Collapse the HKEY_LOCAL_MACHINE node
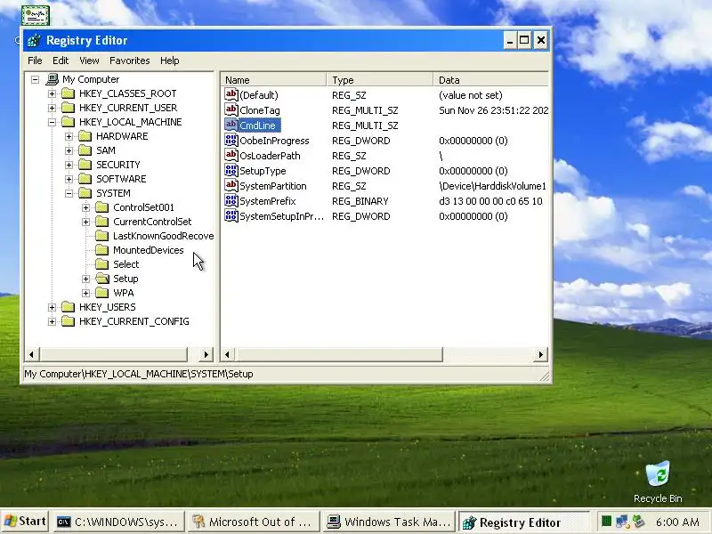712x534 pixels. point(52,122)
